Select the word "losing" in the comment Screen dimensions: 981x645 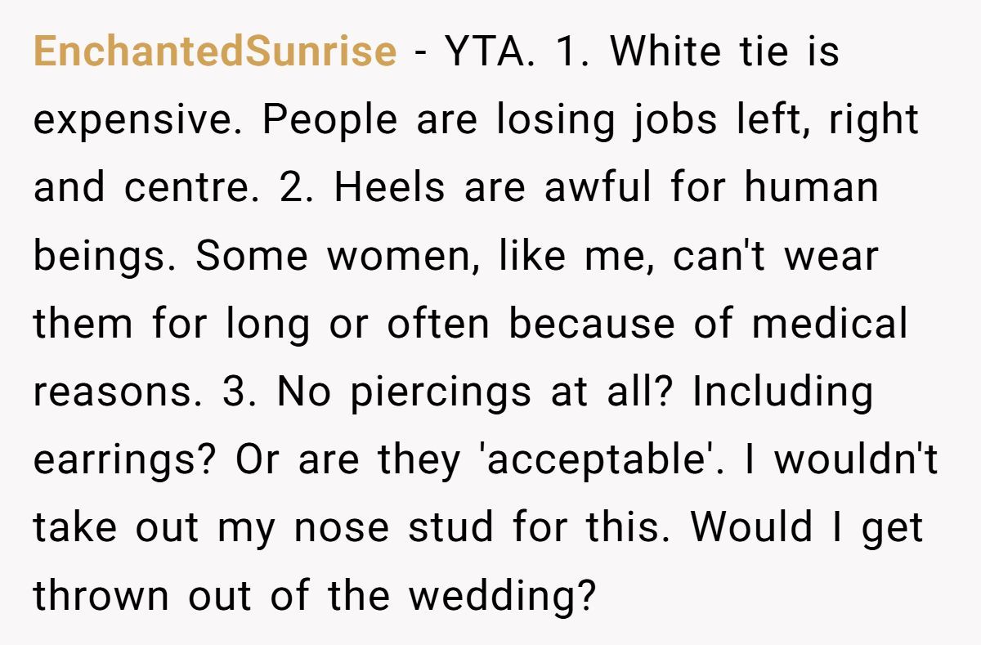click(554, 120)
